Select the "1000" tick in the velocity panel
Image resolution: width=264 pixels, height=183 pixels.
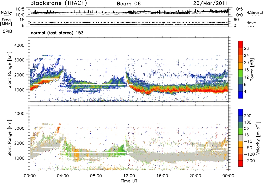click(x=19, y=158)
